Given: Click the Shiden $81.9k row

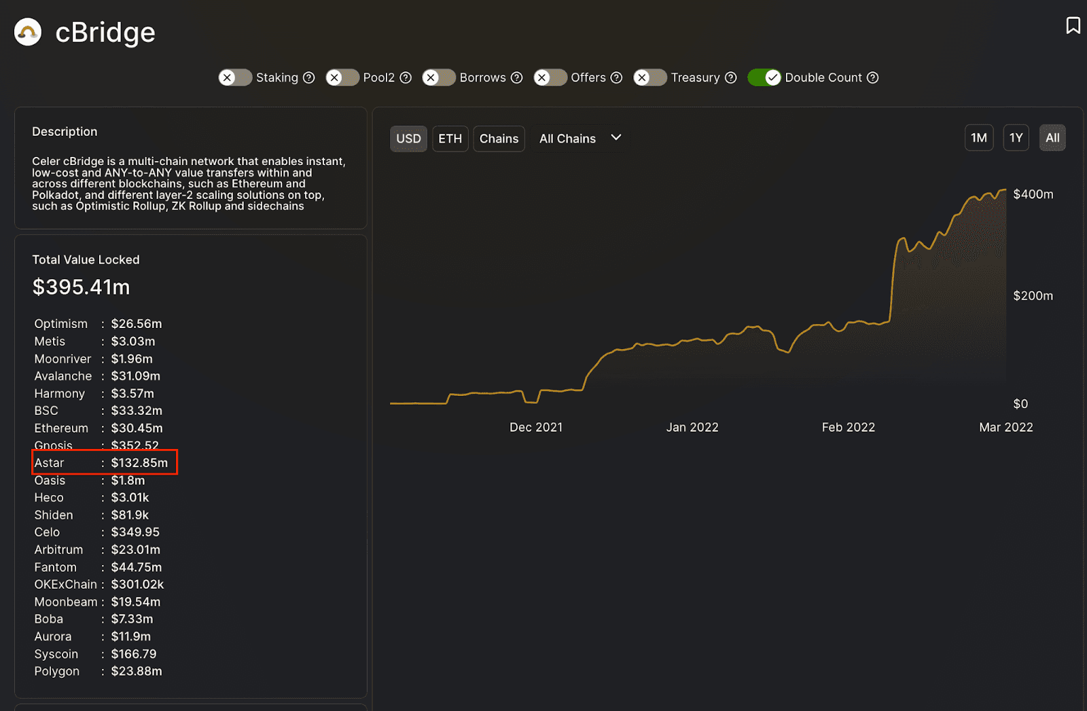Looking at the screenshot, I should [91, 515].
